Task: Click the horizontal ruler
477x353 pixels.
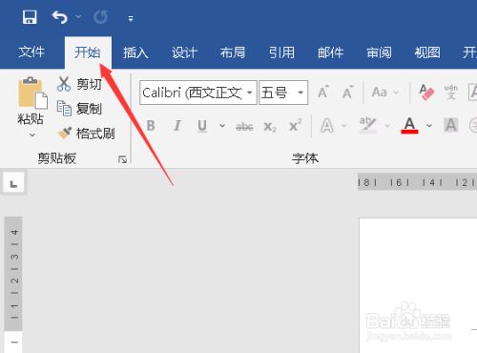Action: coord(417,182)
